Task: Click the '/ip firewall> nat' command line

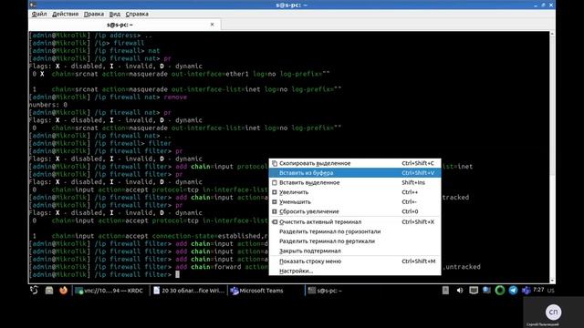Action: click(95, 51)
